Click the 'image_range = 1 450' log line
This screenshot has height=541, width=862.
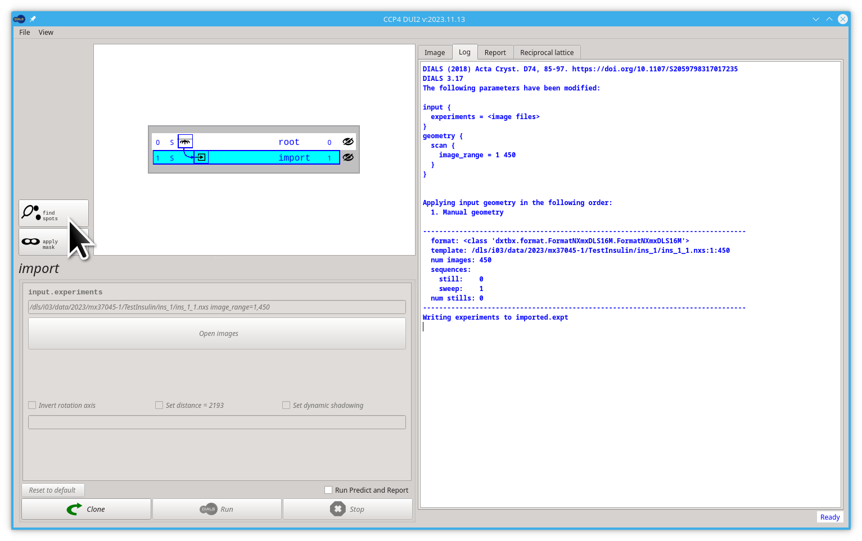tap(477, 155)
